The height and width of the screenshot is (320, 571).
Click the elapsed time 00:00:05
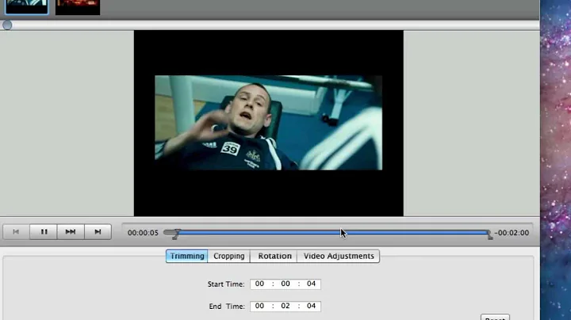[x=143, y=233]
